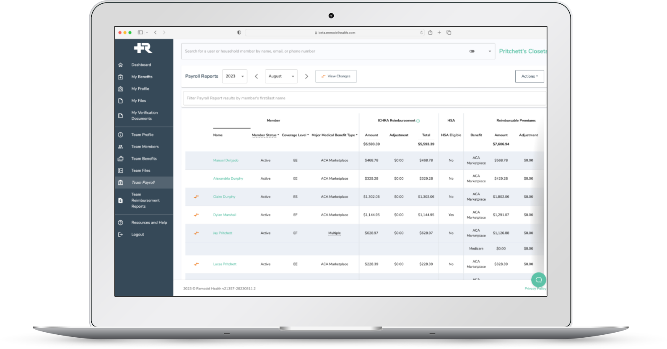Click the View Changes button
Screen dimensions: 667x349
336,76
